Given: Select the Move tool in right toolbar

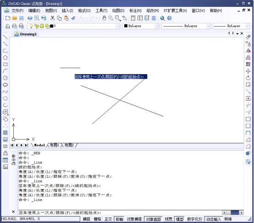Looking at the screenshot, I should [x=248, y=71].
